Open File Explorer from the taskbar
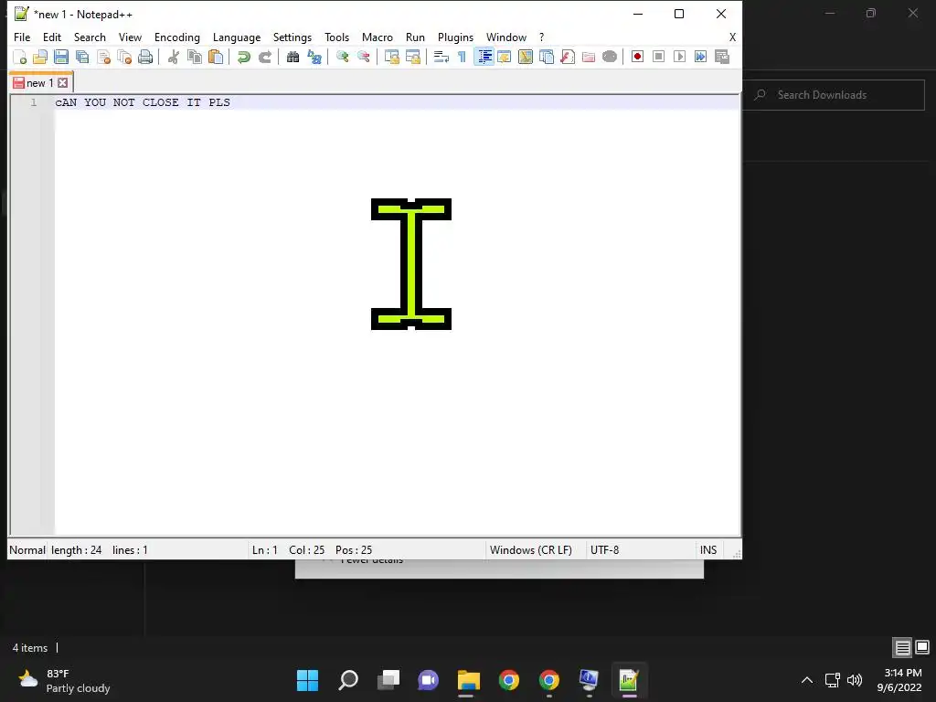Viewport: 936px width, 702px height. pos(469,680)
